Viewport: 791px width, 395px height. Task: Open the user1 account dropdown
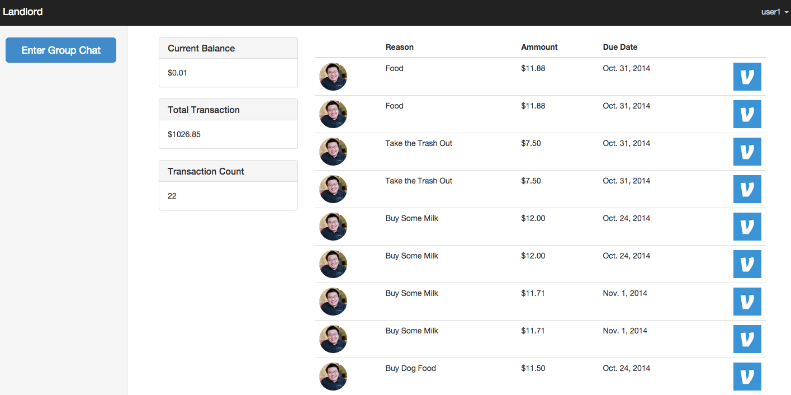click(x=774, y=12)
